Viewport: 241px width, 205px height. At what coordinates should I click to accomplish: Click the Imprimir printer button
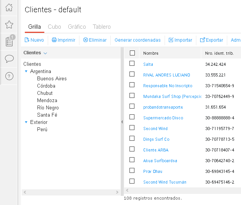(x=64, y=40)
